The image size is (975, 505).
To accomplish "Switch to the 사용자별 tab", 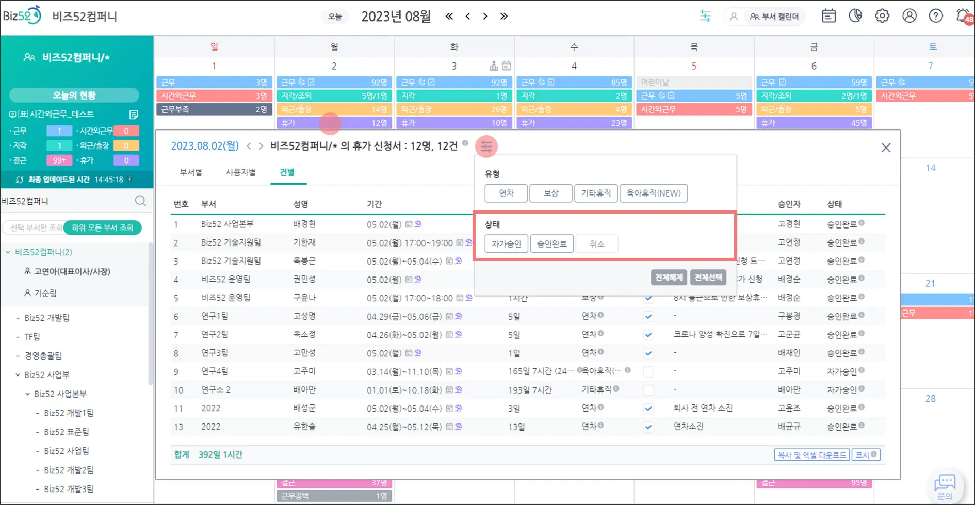I will coord(241,172).
